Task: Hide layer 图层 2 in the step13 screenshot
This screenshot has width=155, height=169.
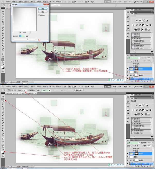Action: pos(128,72)
